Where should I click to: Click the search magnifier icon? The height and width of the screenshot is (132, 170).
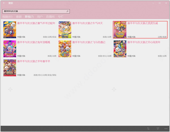[x=67, y=11]
